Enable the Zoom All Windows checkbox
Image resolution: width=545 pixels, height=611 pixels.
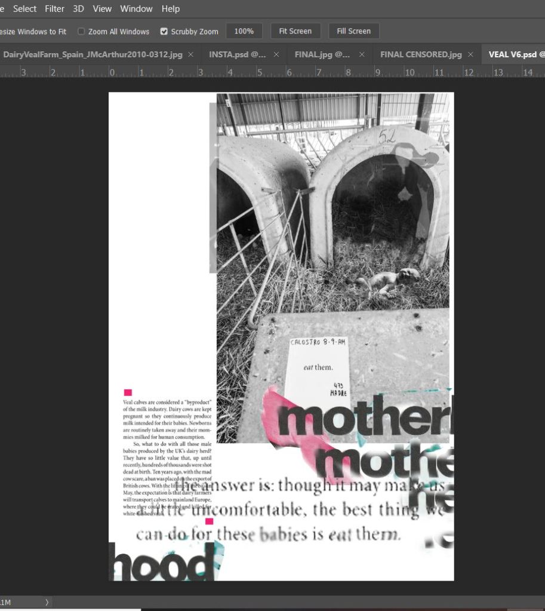[82, 32]
